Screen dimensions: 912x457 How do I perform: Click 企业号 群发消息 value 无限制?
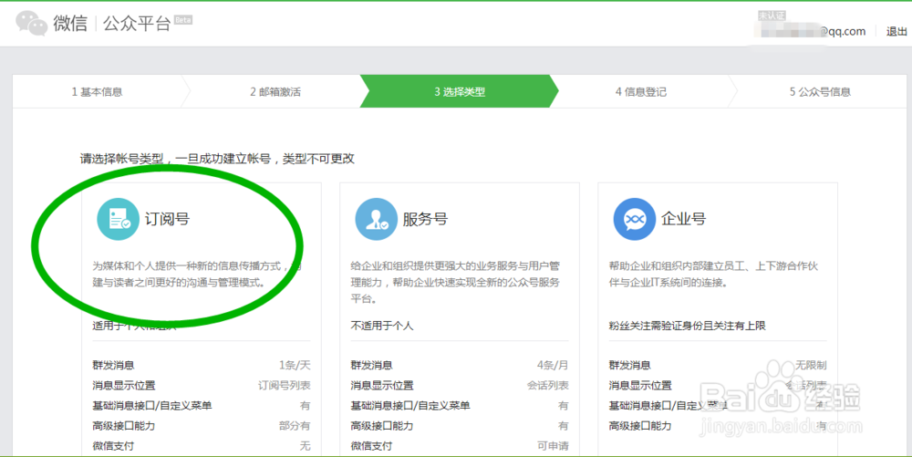click(x=811, y=365)
